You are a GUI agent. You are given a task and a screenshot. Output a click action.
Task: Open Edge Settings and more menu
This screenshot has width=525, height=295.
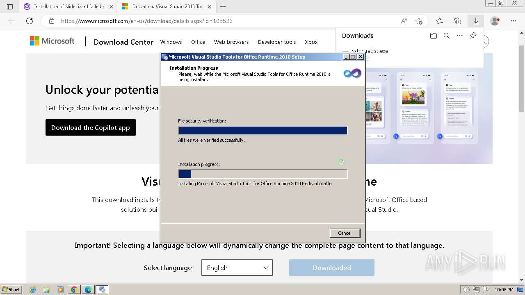click(x=514, y=21)
